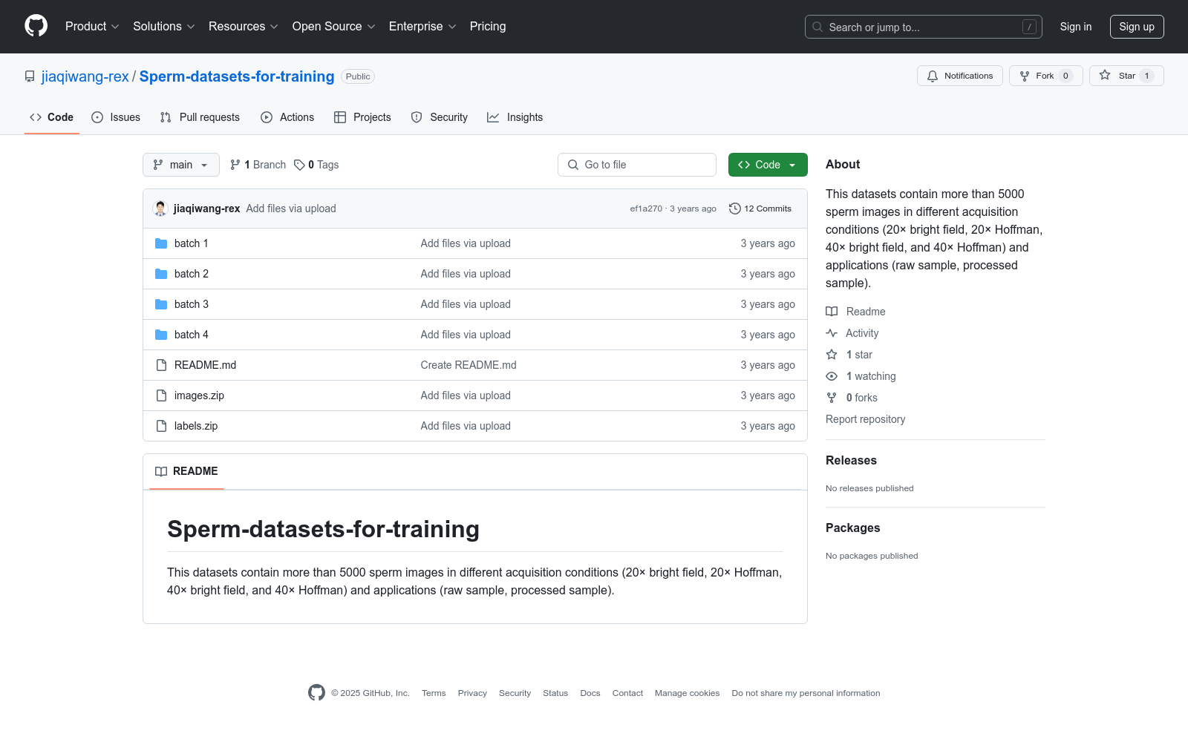Click the book icon beside Readme

point(832,312)
